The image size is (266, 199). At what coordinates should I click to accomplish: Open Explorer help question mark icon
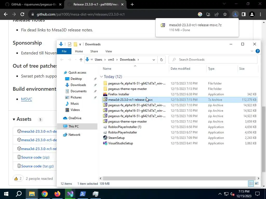[257, 51]
